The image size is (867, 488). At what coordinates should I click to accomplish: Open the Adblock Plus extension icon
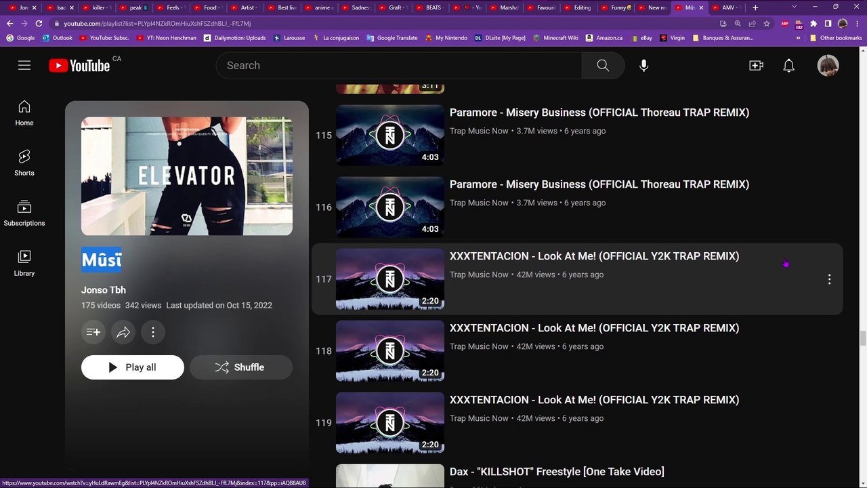(785, 24)
